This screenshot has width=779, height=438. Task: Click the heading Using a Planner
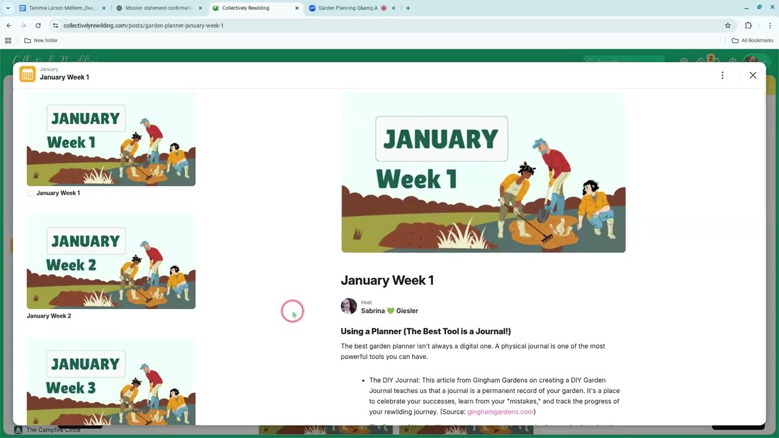(x=426, y=332)
